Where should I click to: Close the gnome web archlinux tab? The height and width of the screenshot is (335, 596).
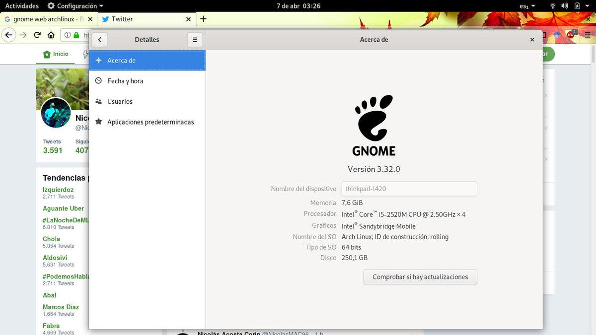click(x=89, y=19)
